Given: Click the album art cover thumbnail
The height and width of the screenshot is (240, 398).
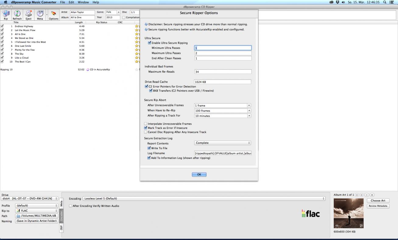Looking at the screenshot, I should pyautogui.click(x=348, y=213).
